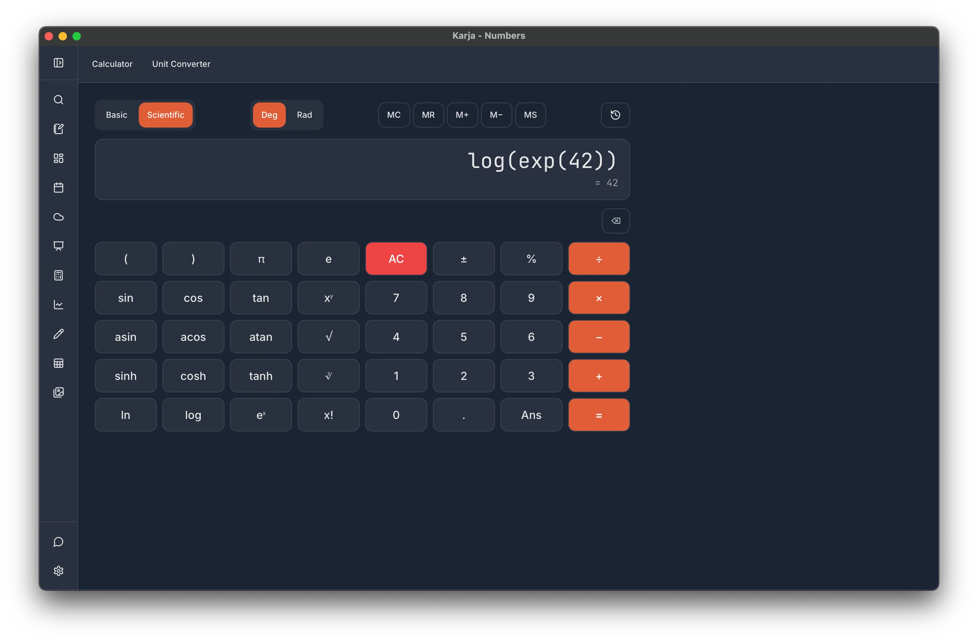Click the divide ÷ operator
The height and width of the screenshot is (642, 978).
coord(599,259)
